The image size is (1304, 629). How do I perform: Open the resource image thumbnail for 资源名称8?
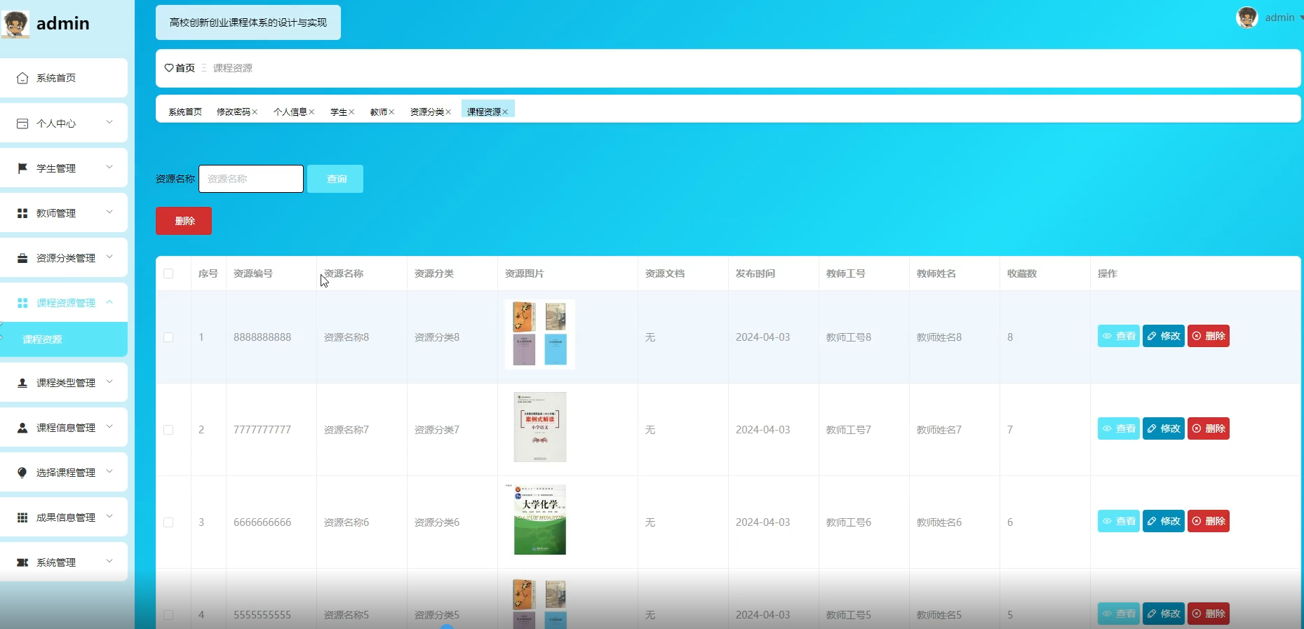click(539, 334)
